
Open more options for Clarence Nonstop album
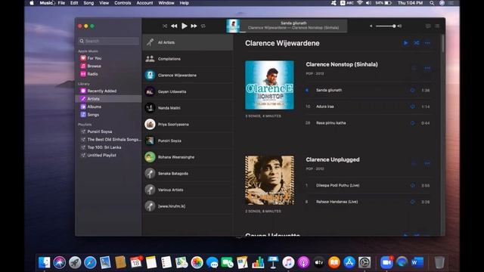pyautogui.click(x=427, y=68)
